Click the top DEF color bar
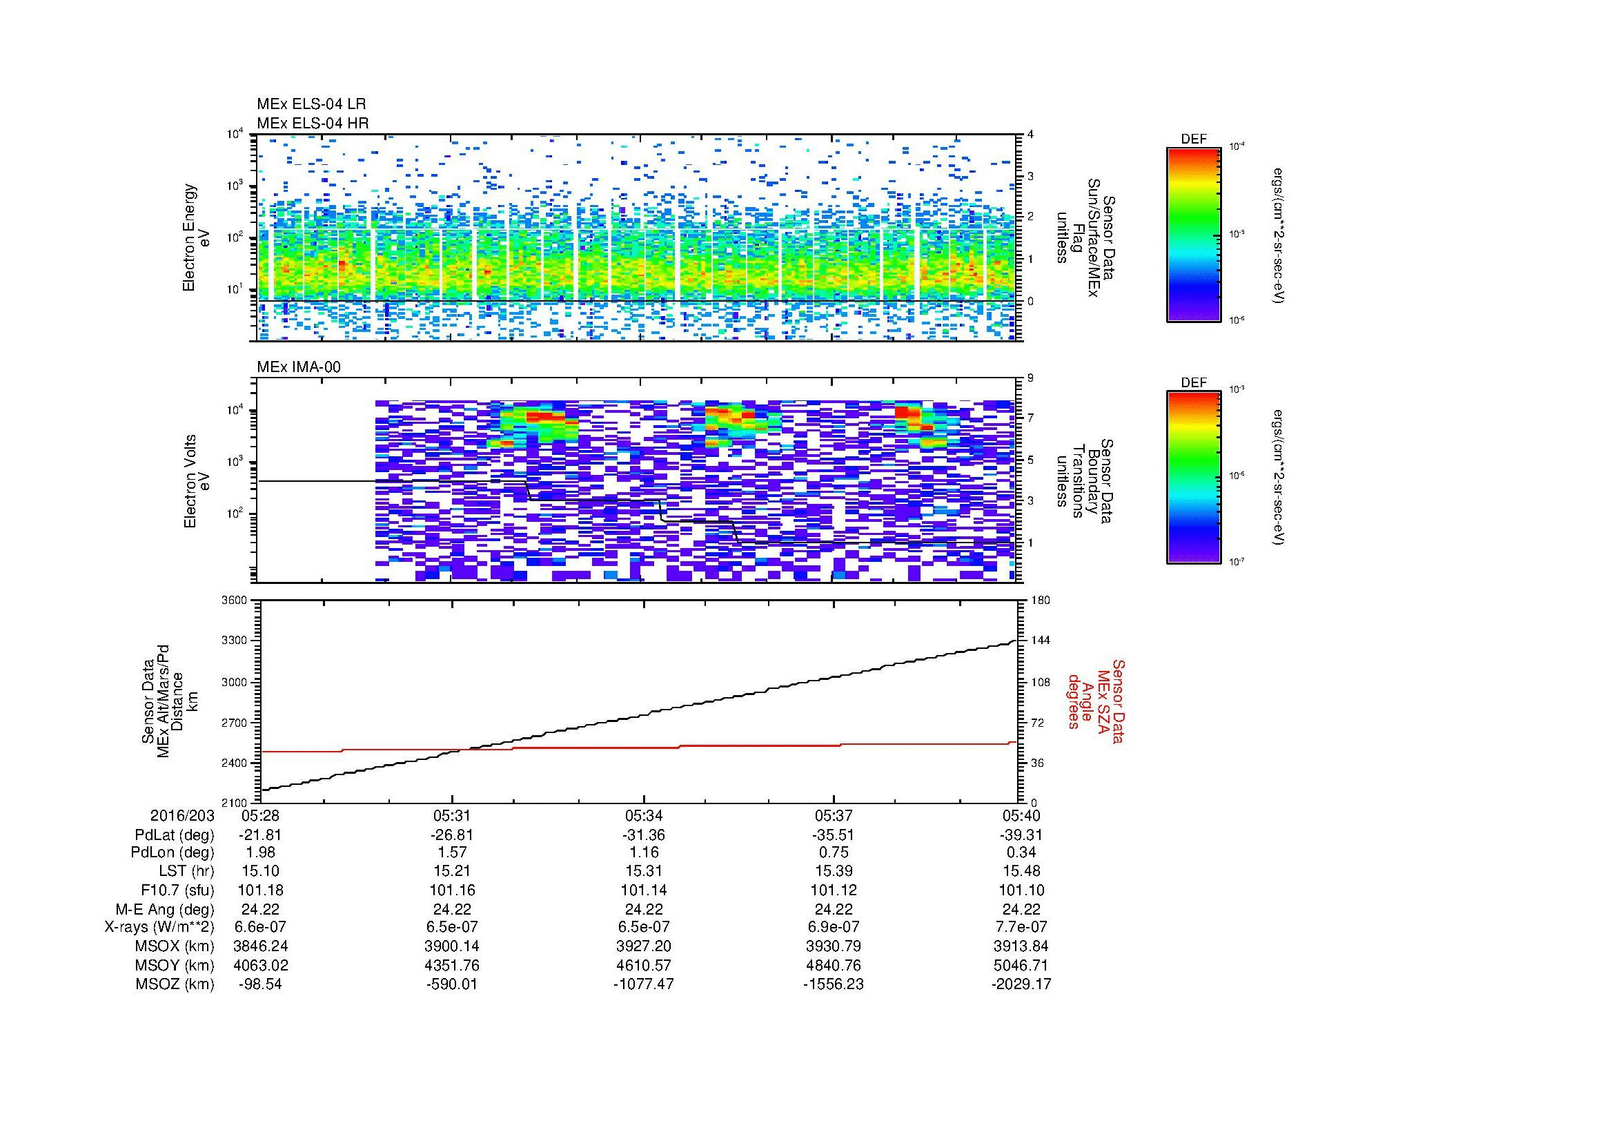 click(1193, 234)
